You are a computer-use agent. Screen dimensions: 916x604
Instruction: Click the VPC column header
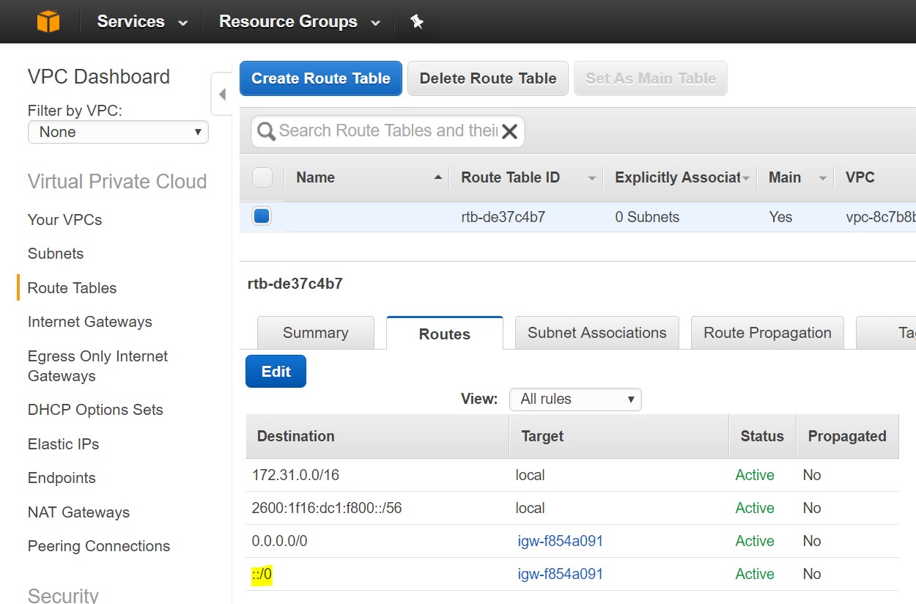point(860,177)
